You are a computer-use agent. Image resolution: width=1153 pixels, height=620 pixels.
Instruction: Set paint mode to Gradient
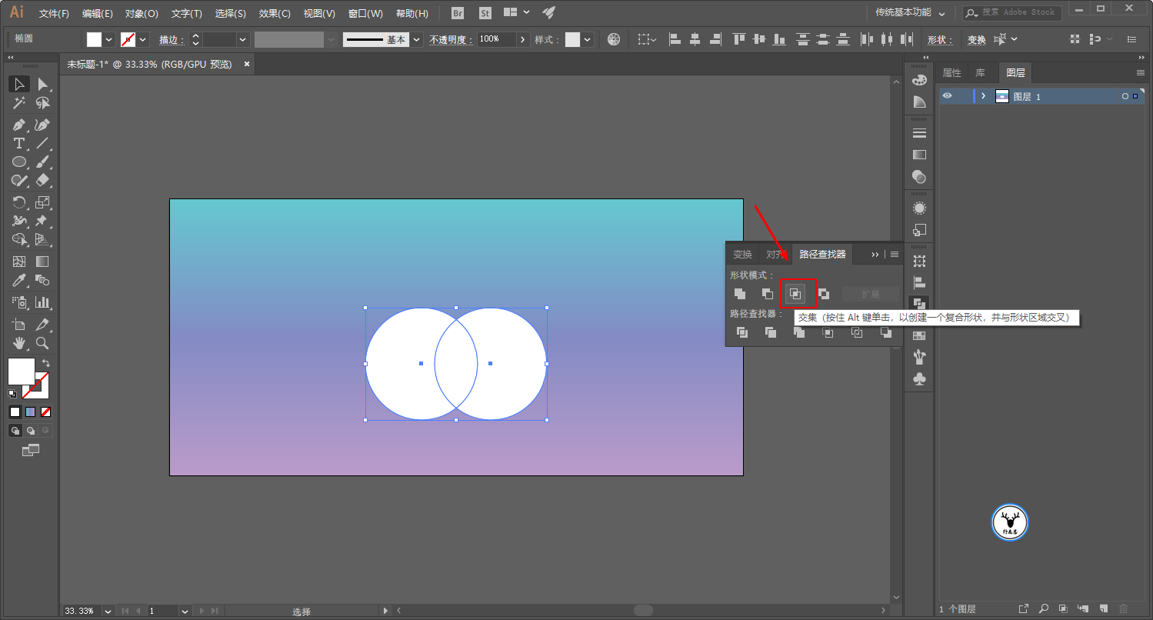[x=30, y=412]
